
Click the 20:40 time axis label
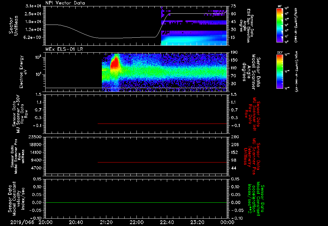(x=76, y=222)
